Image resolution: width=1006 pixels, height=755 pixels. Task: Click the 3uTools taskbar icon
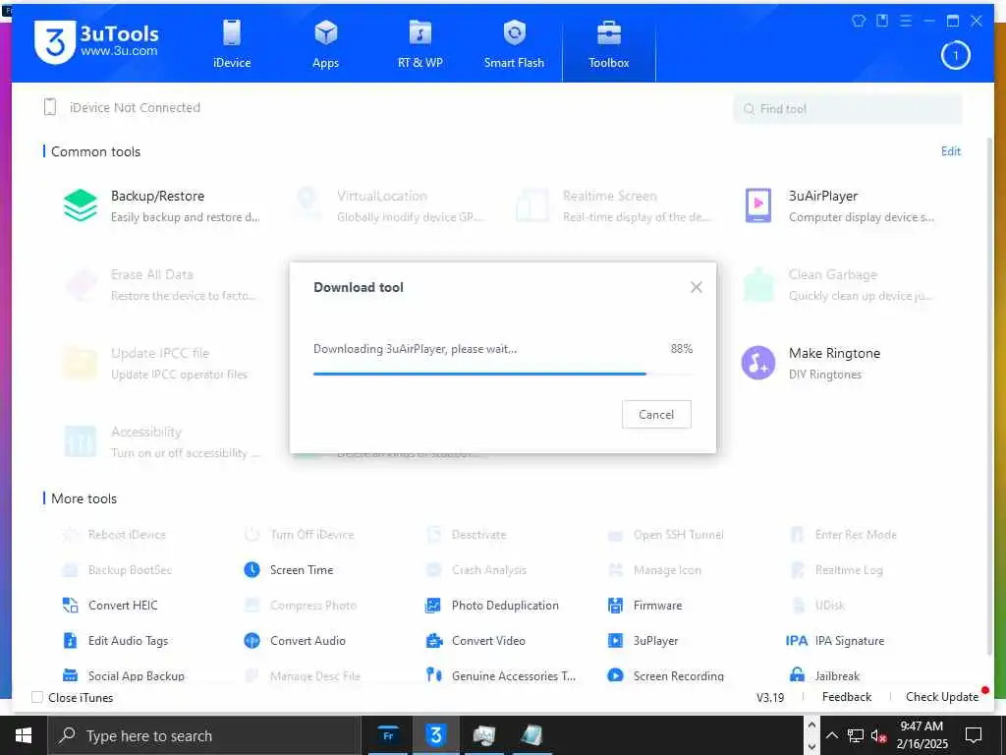pos(435,735)
